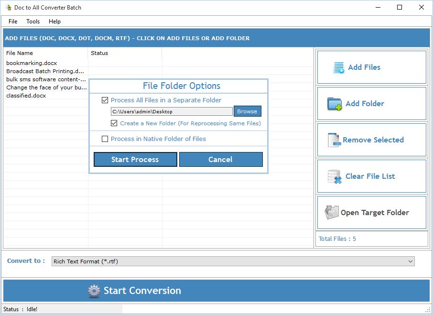Select the Change the face of your bu... file
This screenshot has width=433, height=315.
46,87
